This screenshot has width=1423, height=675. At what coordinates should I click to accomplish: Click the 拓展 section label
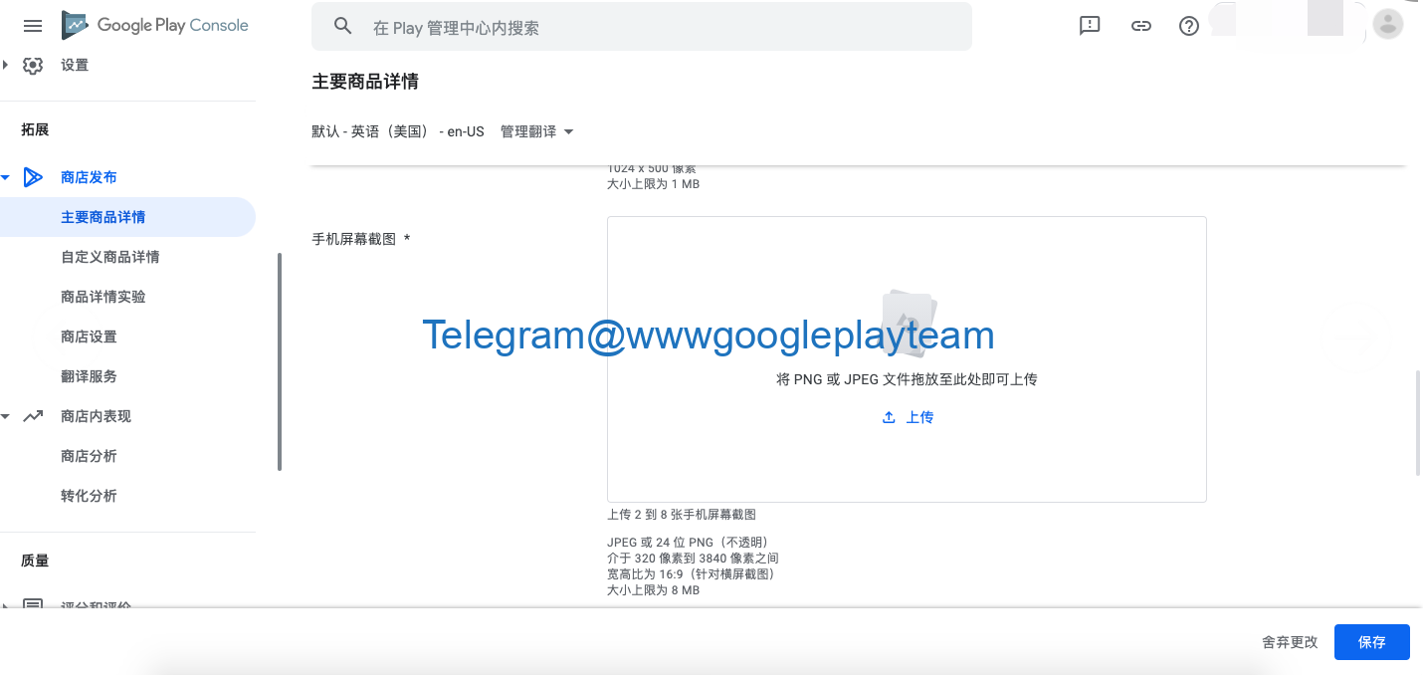click(x=35, y=129)
